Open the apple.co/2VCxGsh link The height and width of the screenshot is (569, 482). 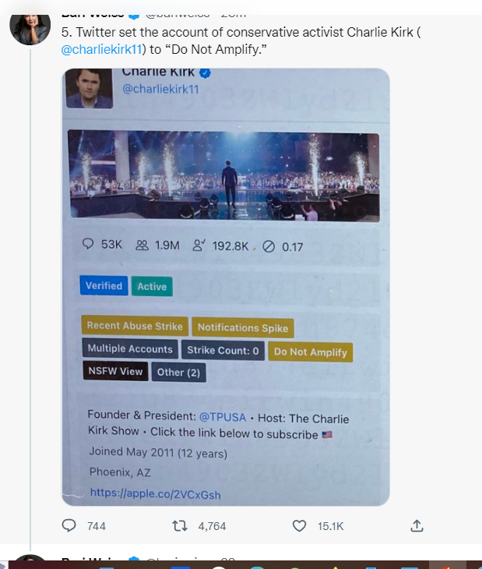[155, 493]
